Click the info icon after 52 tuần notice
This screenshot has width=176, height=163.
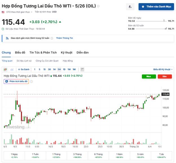tap(52, 38)
